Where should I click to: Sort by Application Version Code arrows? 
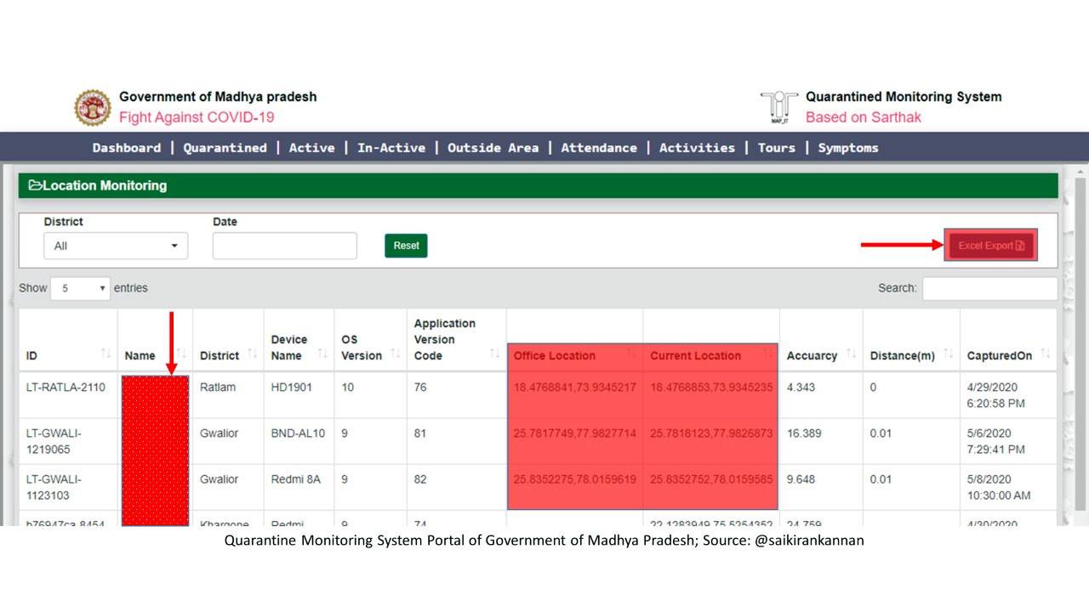494,354
